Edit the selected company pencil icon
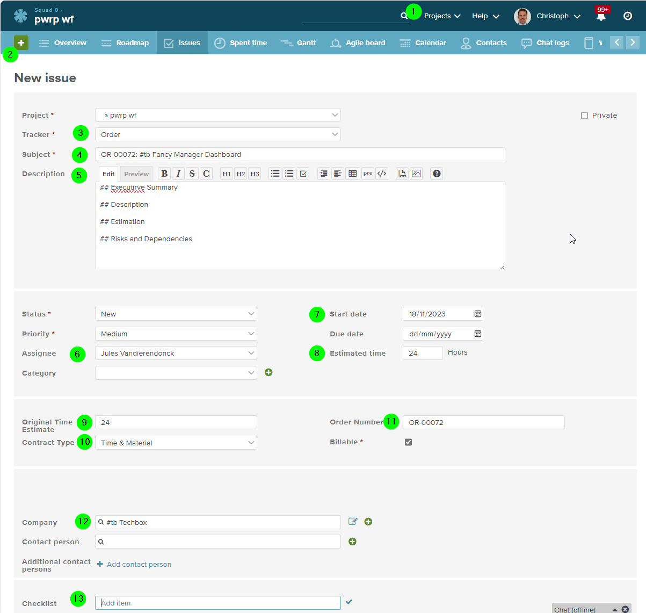 [x=353, y=522]
